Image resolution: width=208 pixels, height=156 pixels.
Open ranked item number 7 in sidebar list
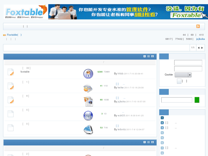pos(162,148)
